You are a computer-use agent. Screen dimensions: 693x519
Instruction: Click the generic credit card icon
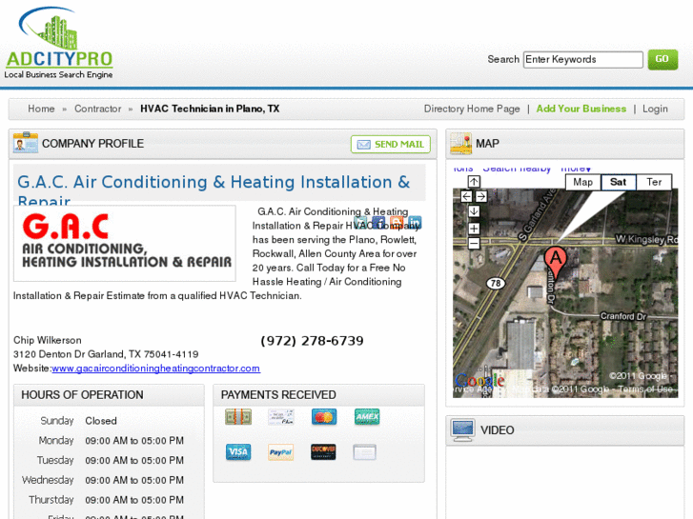pyautogui.click(x=365, y=451)
